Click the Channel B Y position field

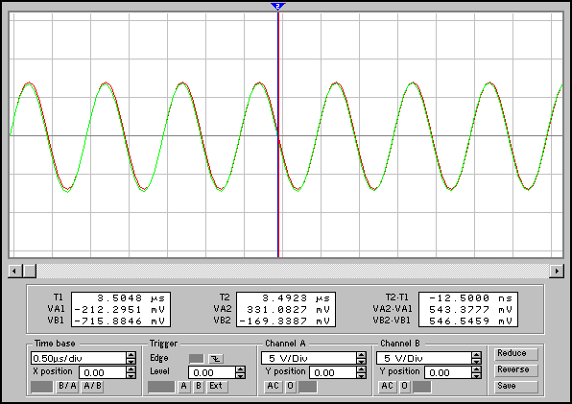coord(448,372)
